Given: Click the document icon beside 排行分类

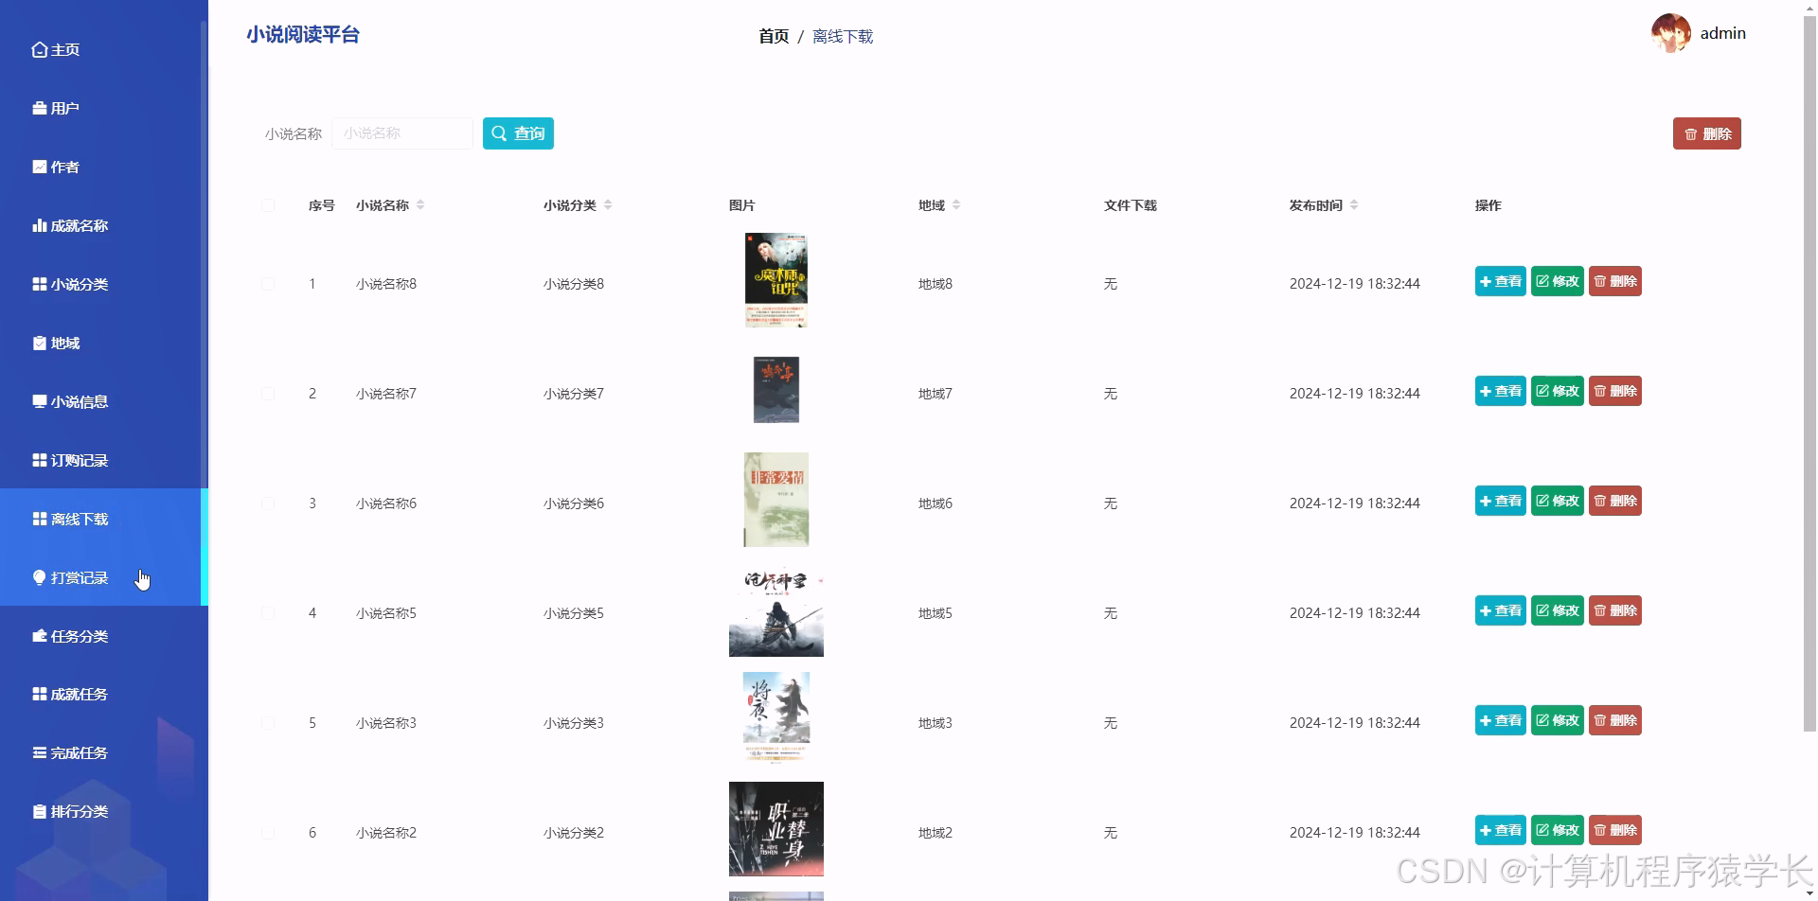Looking at the screenshot, I should pos(39,812).
